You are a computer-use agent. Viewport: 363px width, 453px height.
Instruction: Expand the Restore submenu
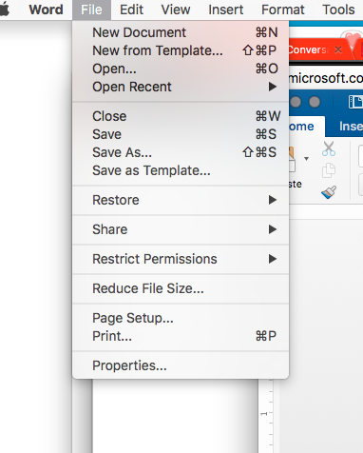[x=181, y=200]
